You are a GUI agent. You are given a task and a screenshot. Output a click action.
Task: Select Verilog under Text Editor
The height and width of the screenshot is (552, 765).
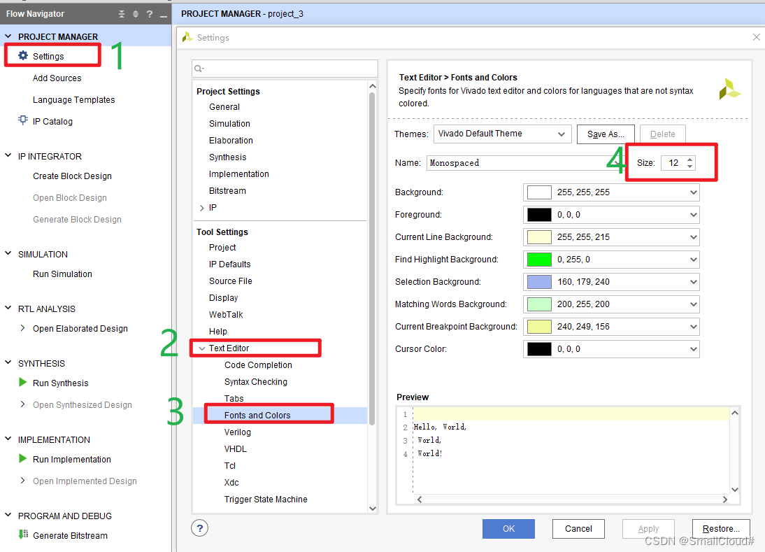(237, 432)
